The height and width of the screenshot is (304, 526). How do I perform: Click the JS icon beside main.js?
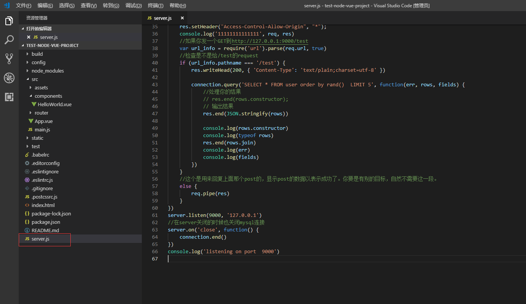tap(31, 129)
